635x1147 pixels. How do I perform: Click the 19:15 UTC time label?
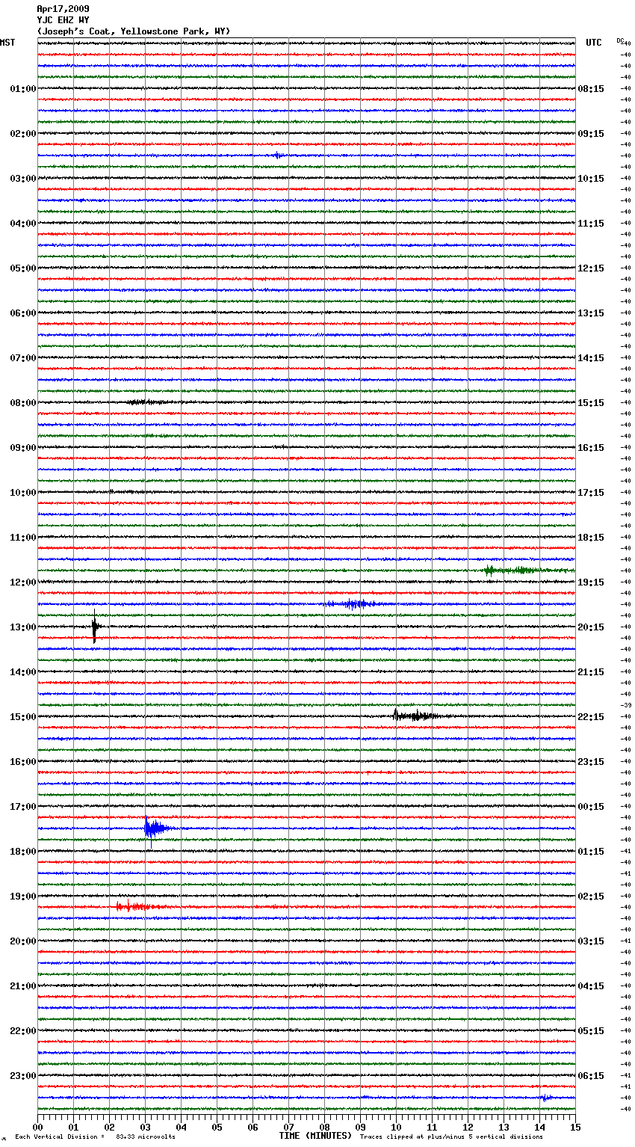tap(591, 582)
